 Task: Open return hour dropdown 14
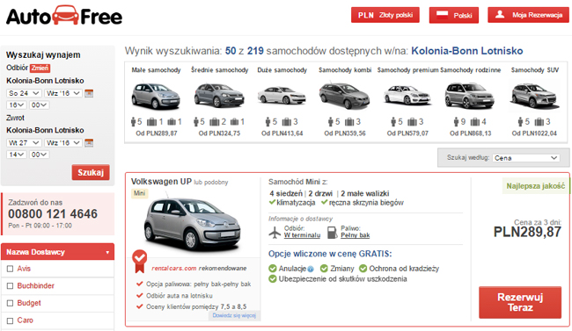click(16, 155)
